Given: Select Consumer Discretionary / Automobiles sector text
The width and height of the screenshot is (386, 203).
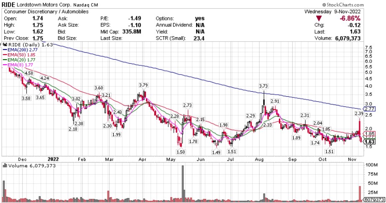Looking at the screenshot, I should pos(46,12).
